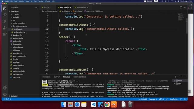Change encoding via UTF-8 status item
This screenshot has width=194, height=109.
point(161,99)
